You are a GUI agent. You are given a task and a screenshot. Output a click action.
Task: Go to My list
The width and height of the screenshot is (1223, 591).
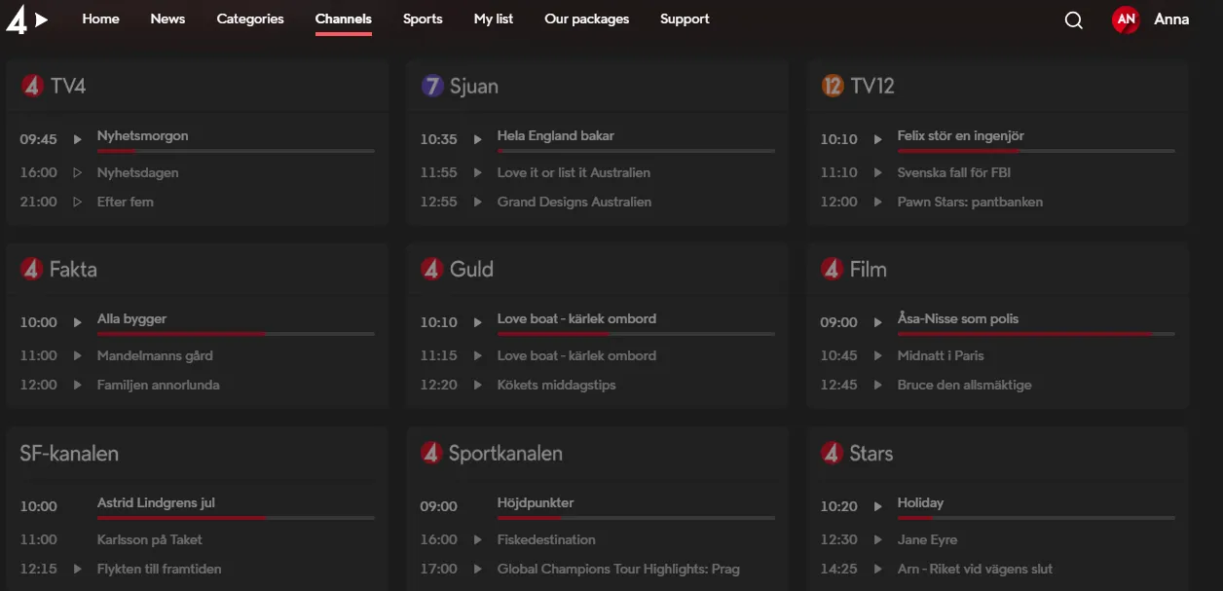493,18
